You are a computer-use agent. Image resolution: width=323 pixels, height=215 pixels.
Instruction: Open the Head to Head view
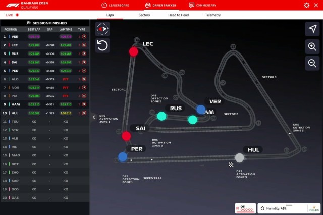(x=178, y=15)
